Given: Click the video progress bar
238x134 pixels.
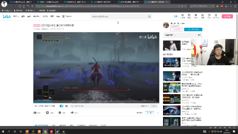Looking at the screenshot, I should pyautogui.click(x=96, y=103).
